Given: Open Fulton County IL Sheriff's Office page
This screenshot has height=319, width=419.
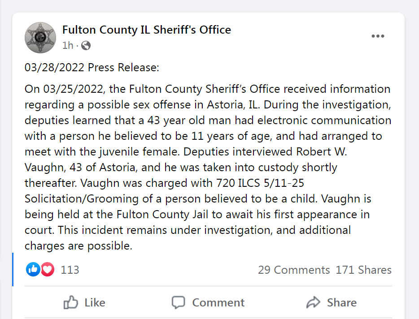Looking at the screenshot, I should 146,30.
